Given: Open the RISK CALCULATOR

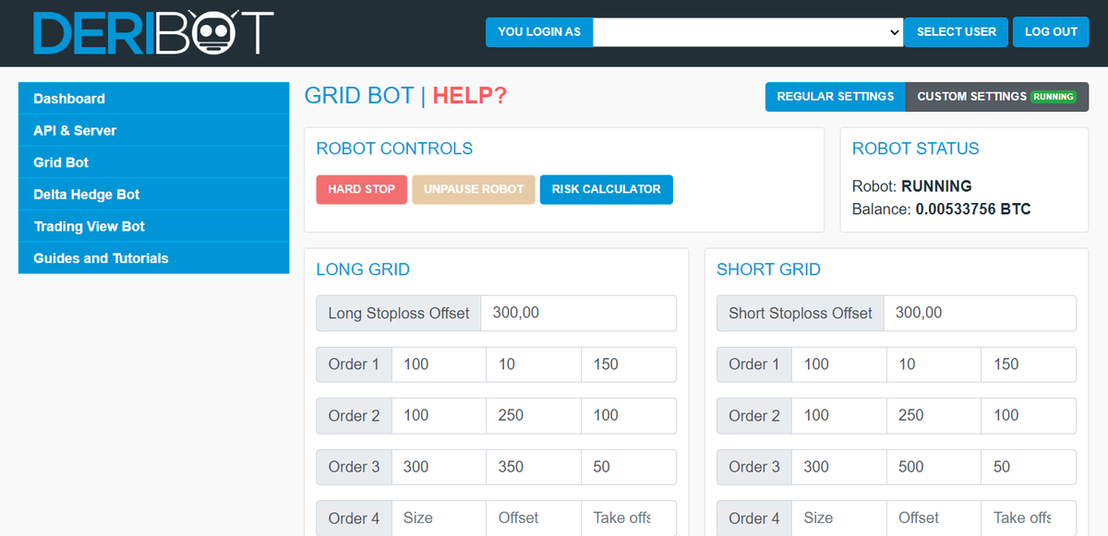Looking at the screenshot, I should point(607,189).
